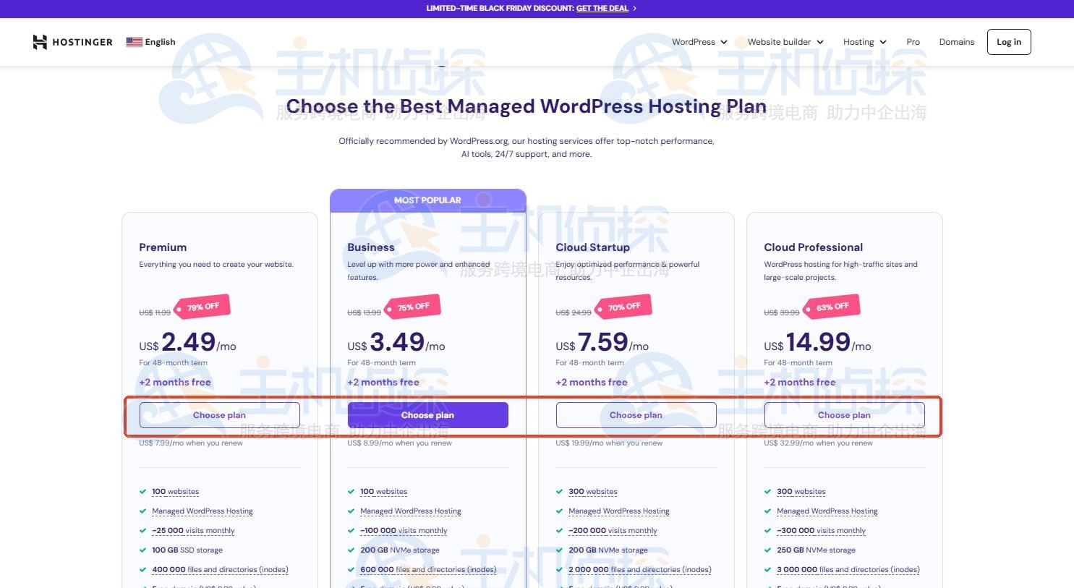Click the Pro menu item
This screenshot has width=1074, height=588.
[x=913, y=42]
